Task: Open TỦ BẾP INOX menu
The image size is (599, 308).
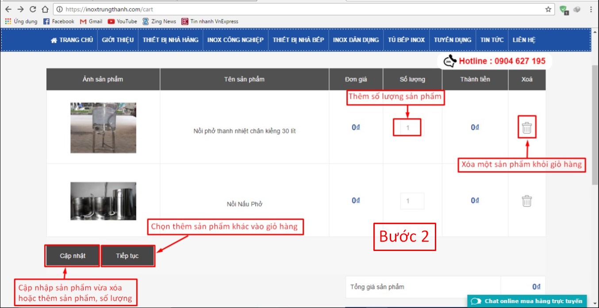Action: (406, 40)
